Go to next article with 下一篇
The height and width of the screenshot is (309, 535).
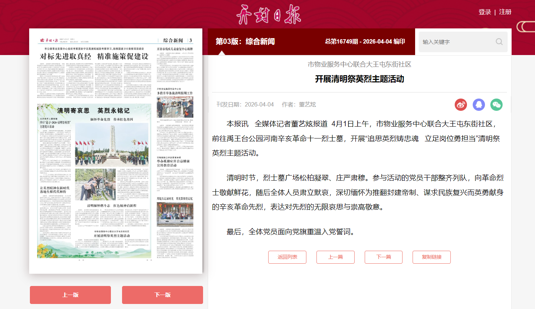click(383, 257)
